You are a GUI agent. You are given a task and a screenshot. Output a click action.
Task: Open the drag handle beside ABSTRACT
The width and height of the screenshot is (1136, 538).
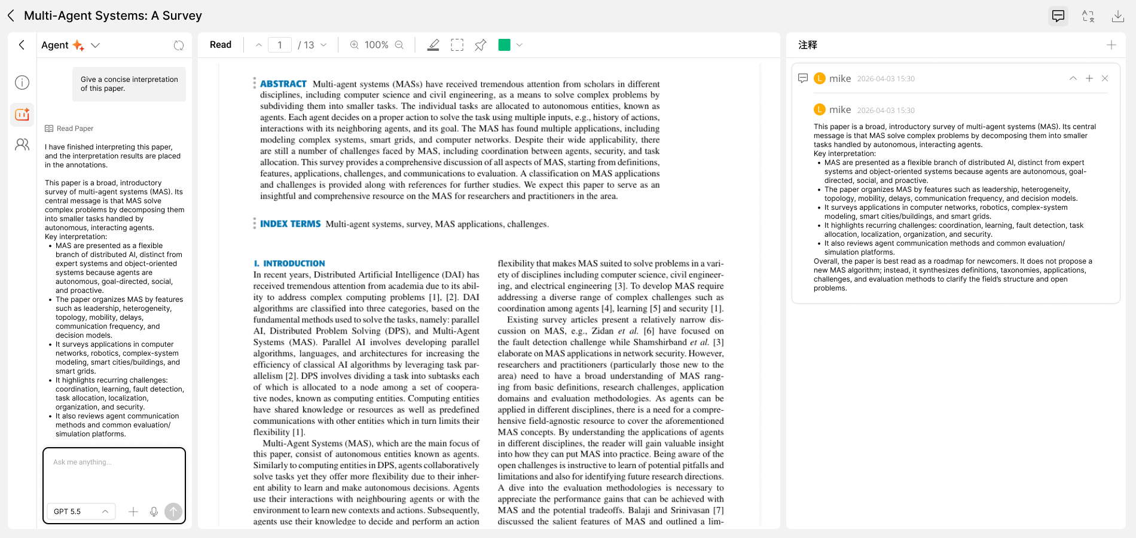click(x=255, y=84)
